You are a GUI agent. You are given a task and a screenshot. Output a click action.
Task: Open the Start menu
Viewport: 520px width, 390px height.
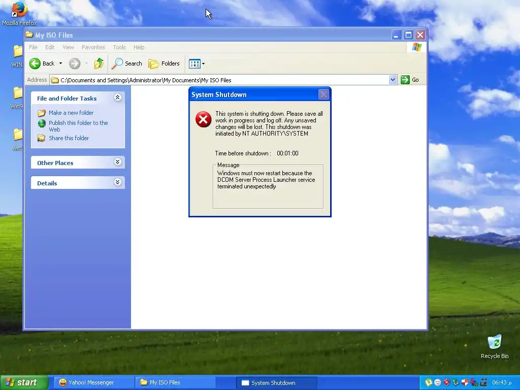coord(24,383)
